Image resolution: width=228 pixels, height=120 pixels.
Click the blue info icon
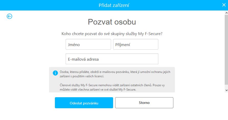[x=55, y=73]
